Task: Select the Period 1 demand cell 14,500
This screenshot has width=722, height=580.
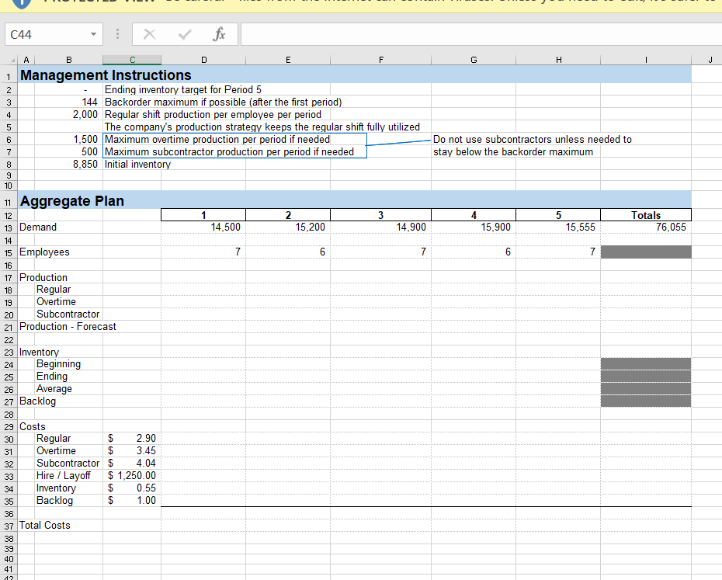Action: [203, 227]
